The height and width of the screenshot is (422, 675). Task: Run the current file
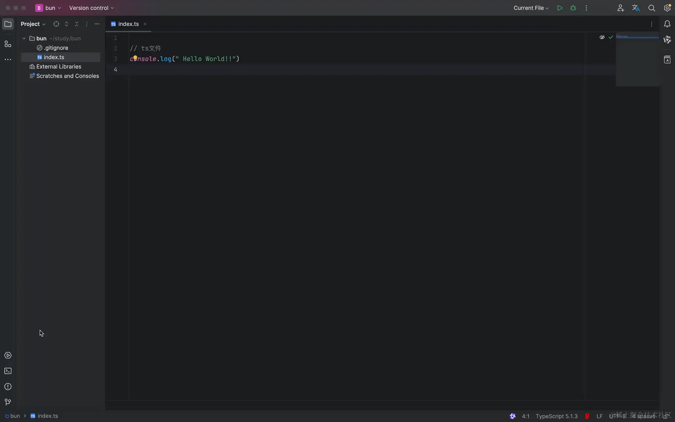pos(560,8)
